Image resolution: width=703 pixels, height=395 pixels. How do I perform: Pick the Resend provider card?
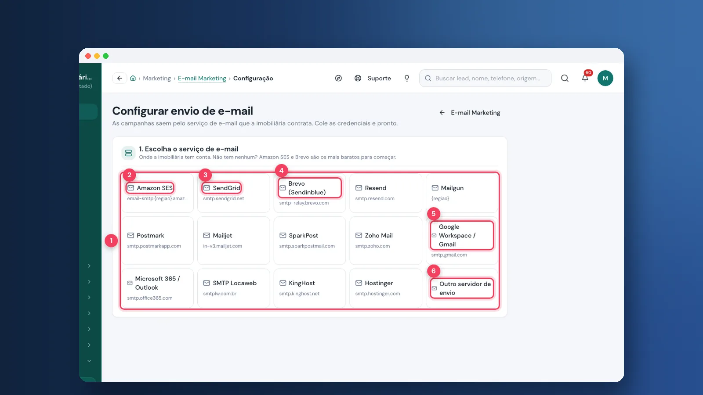click(385, 193)
